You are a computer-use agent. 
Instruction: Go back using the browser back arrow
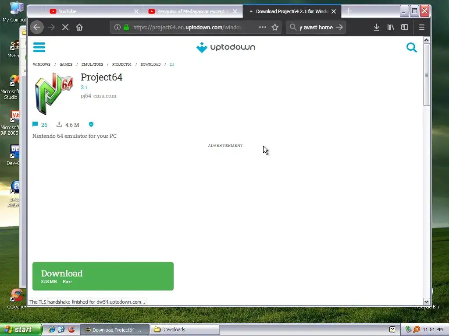[x=37, y=28]
